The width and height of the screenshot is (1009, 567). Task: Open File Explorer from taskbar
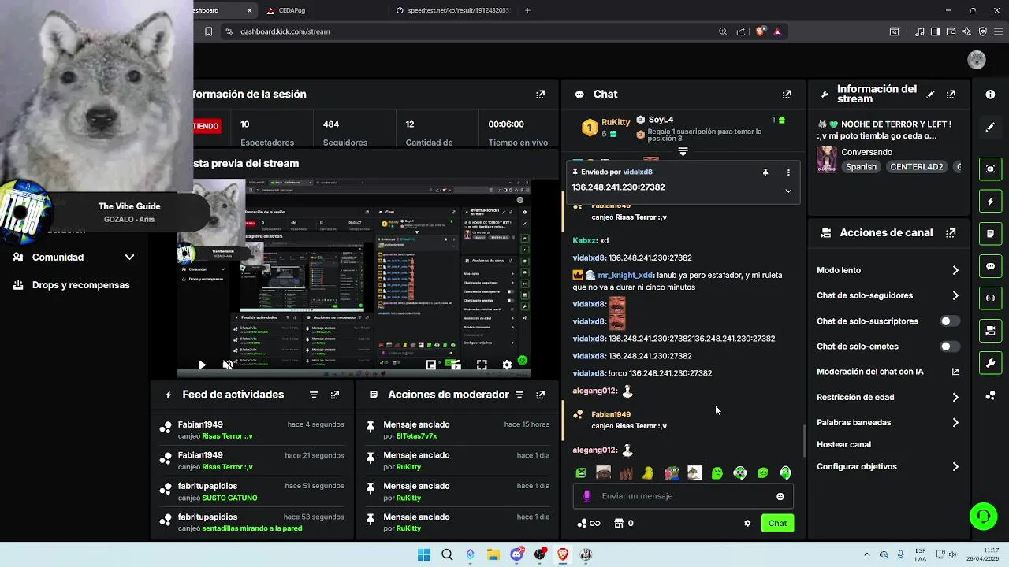click(x=493, y=554)
